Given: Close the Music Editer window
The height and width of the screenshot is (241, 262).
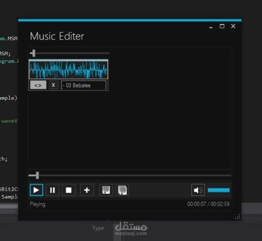Looking at the screenshot, I should tap(233, 26).
